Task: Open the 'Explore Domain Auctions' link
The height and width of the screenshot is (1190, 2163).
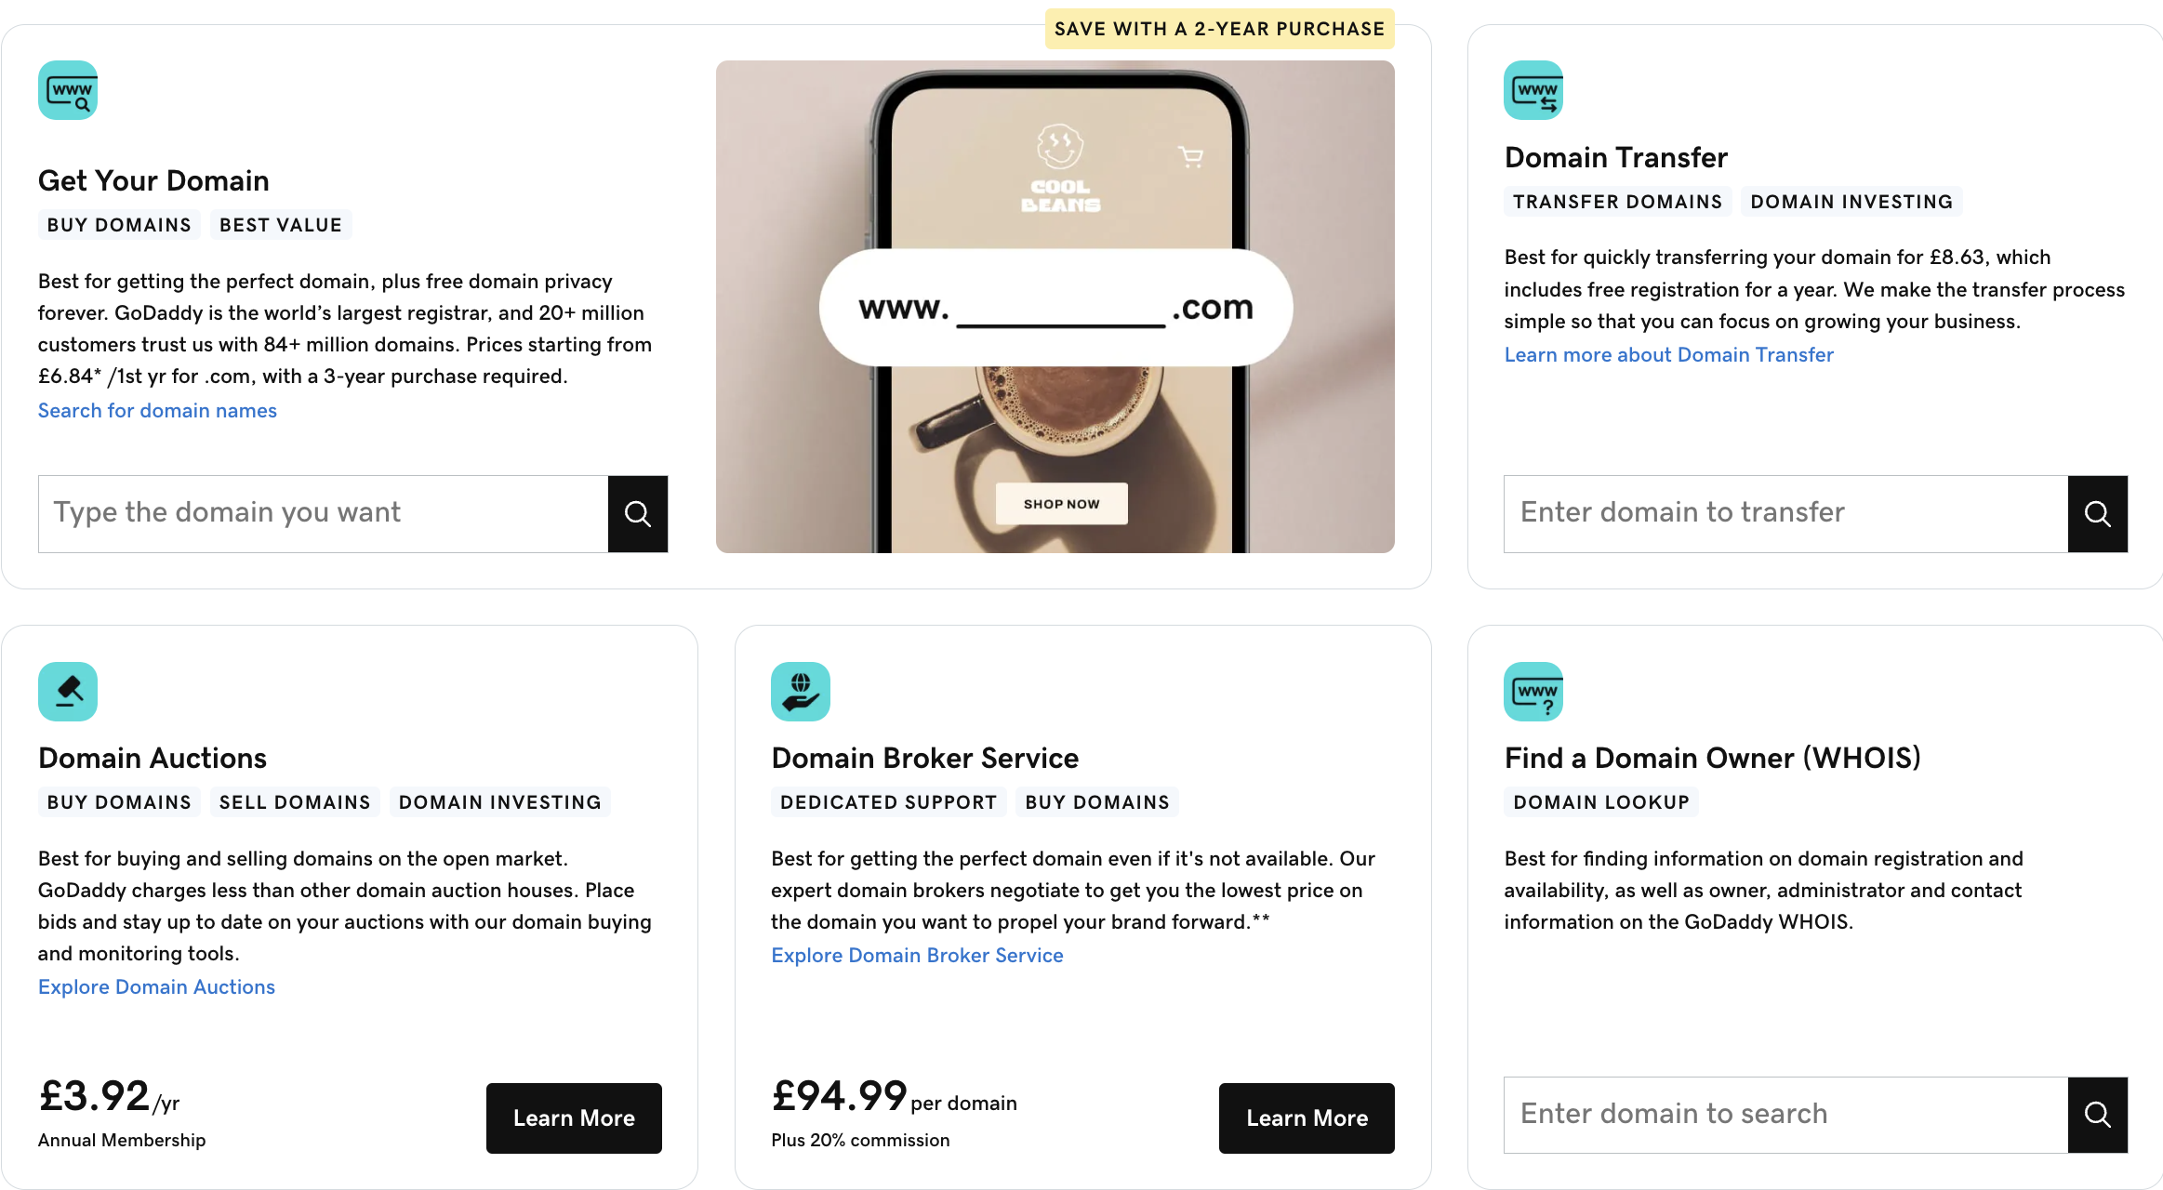Action: 156,987
